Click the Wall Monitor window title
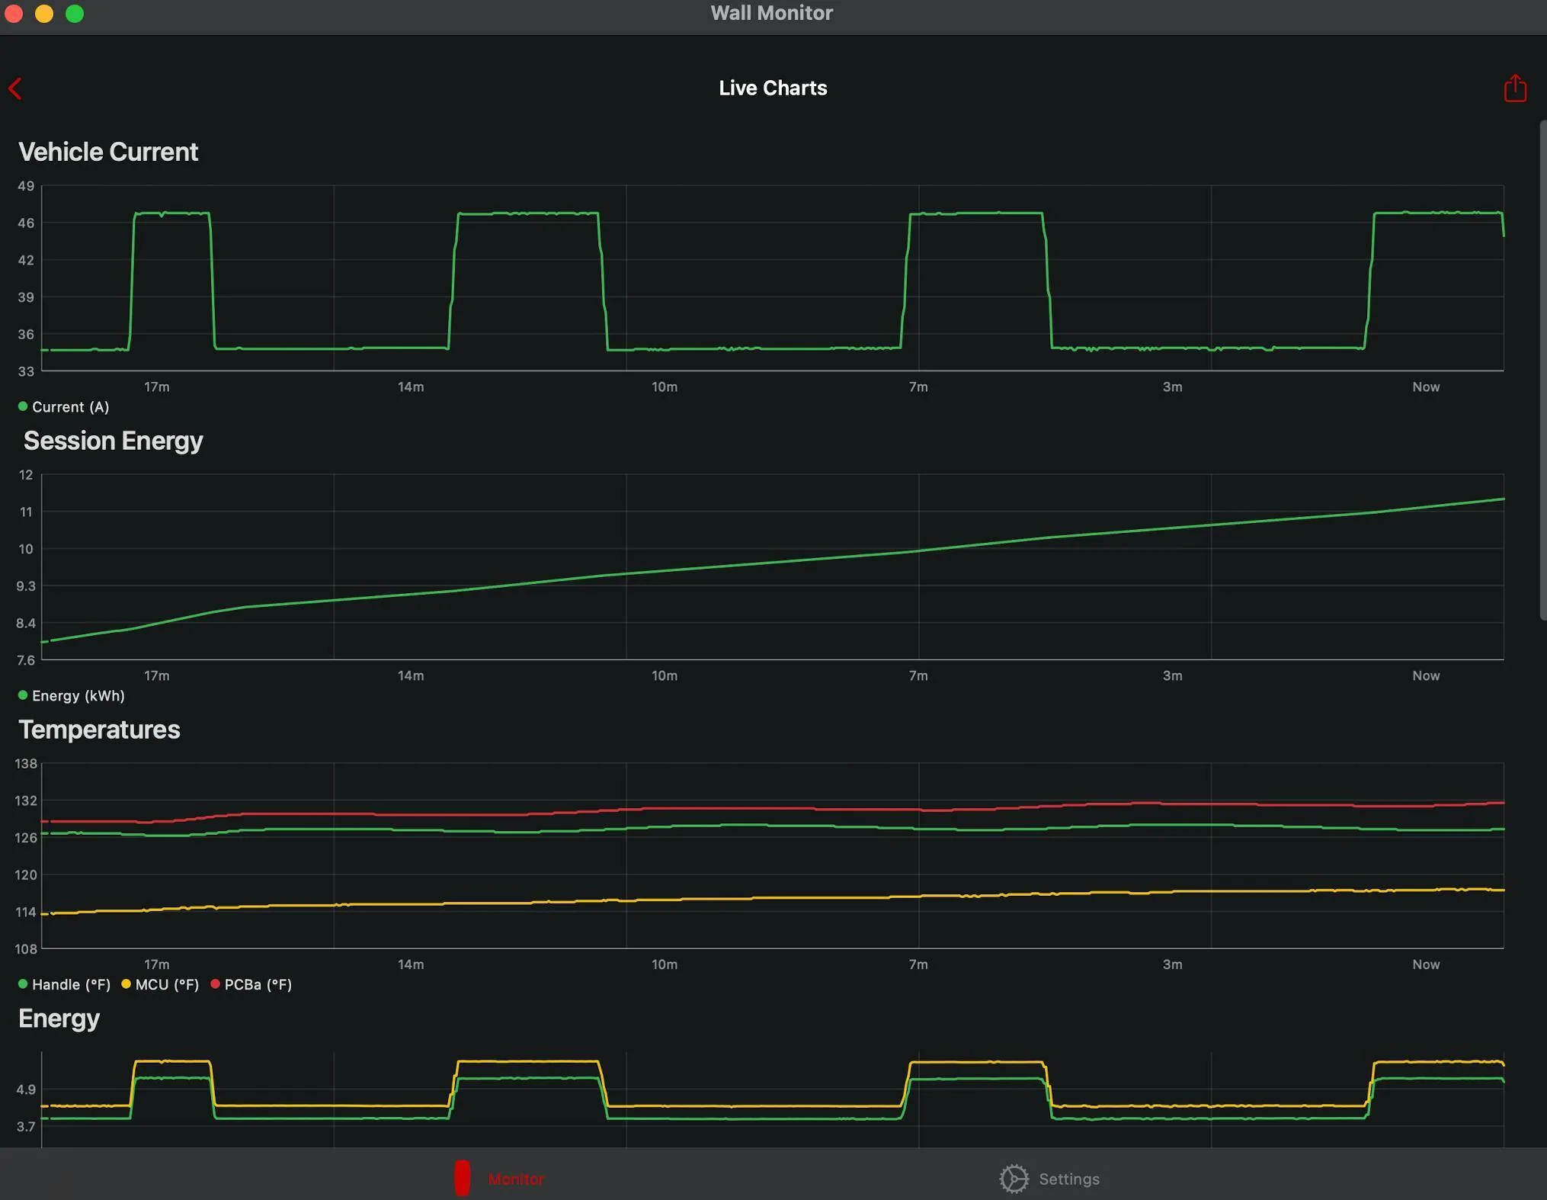 point(772,13)
